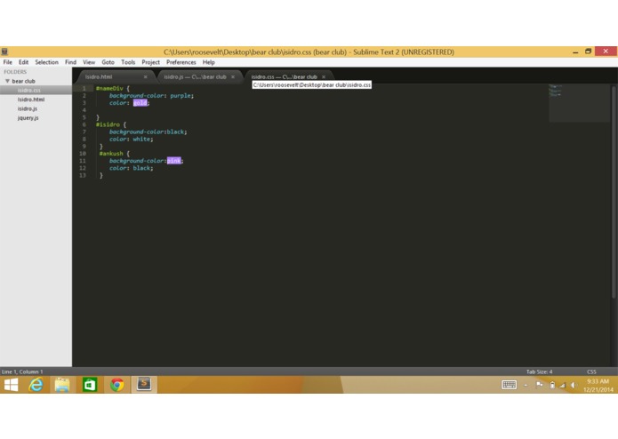
Task: Open the Windows Start button
Action: 11,385
